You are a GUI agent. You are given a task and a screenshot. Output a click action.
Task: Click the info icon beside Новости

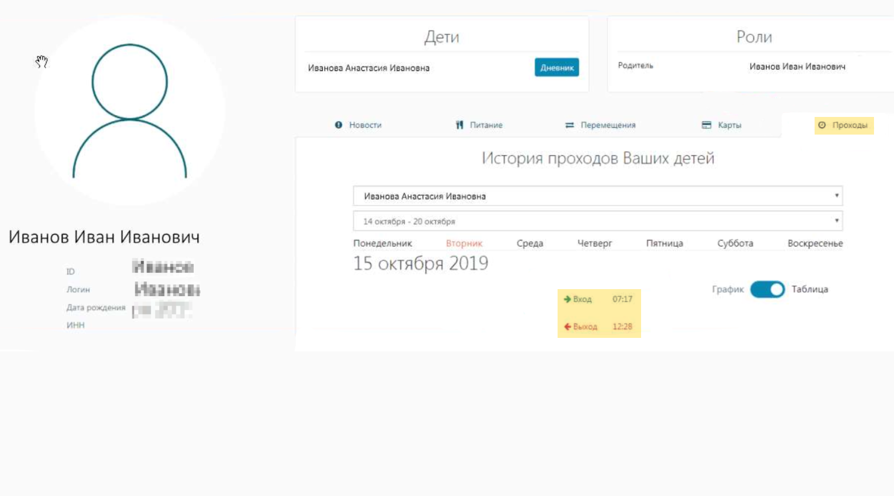(x=338, y=125)
